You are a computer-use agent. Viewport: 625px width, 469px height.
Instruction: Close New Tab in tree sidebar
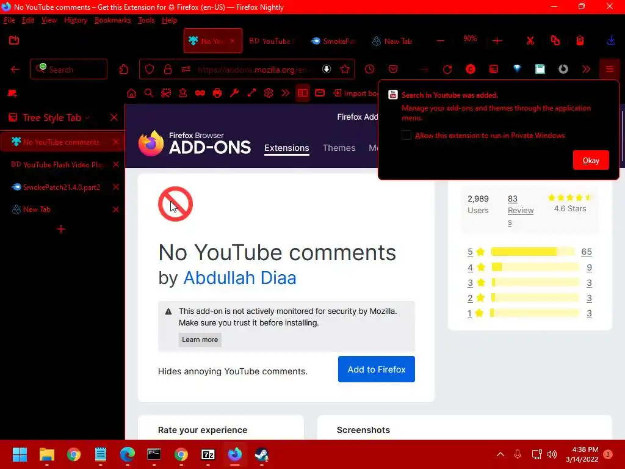(115, 209)
